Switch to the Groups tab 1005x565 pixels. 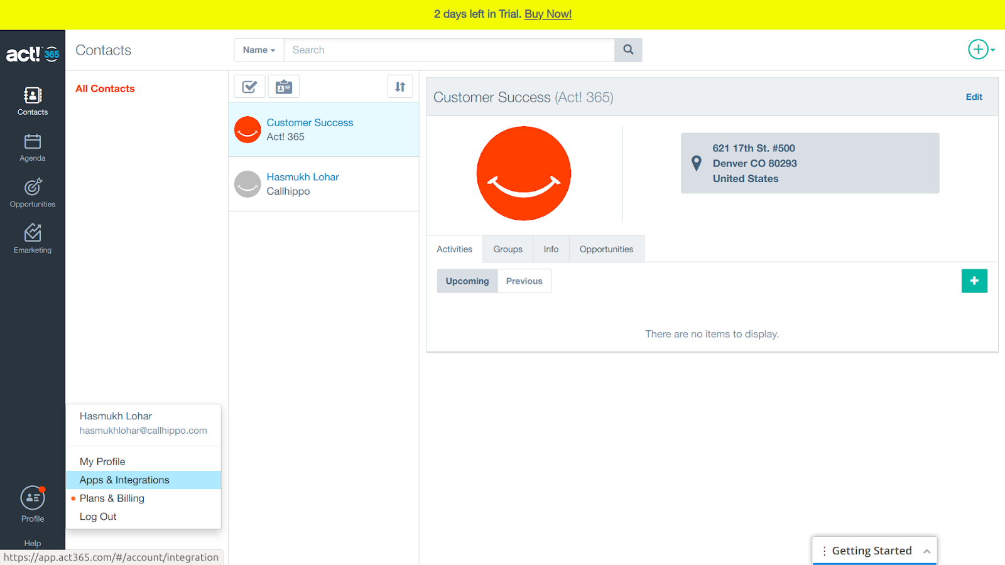coord(508,249)
